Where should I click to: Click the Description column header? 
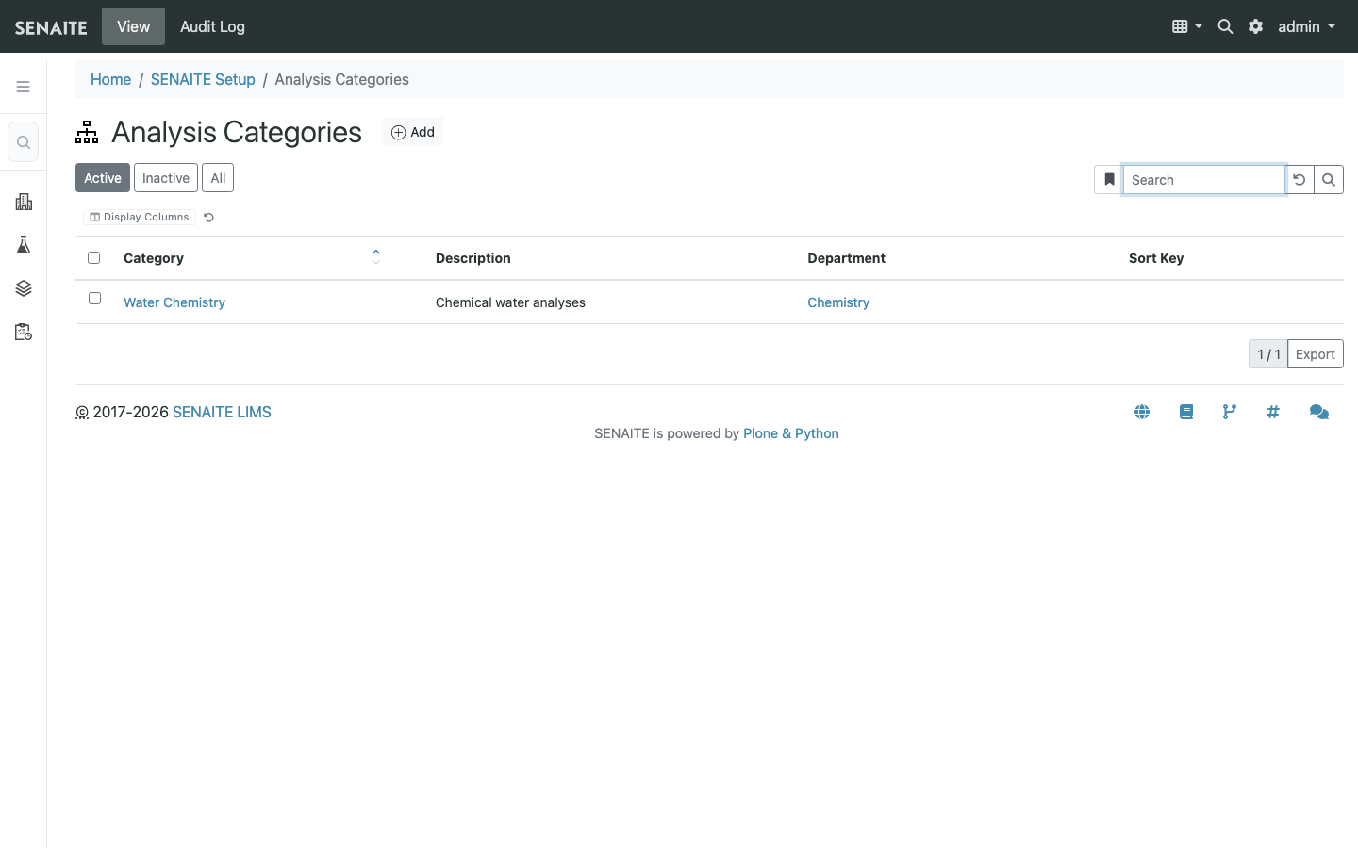(473, 258)
